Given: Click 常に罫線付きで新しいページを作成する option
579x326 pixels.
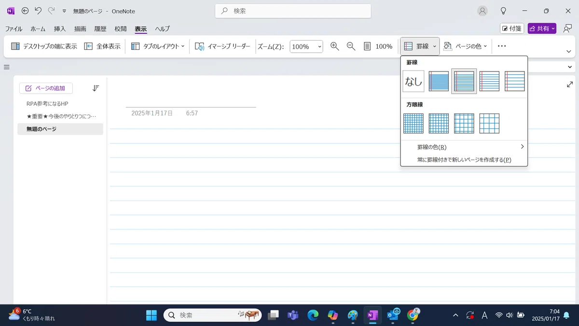Looking at the screenshot, I should click(x=464, y=160).
